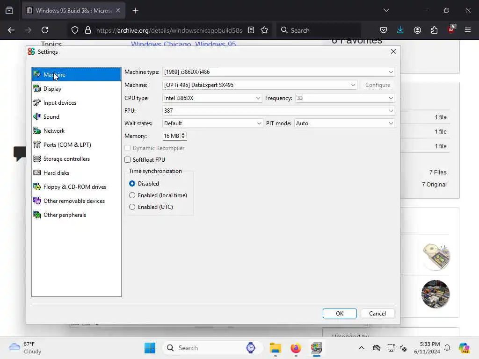Adjust the Memory stepper arrows

coord(183,136)
